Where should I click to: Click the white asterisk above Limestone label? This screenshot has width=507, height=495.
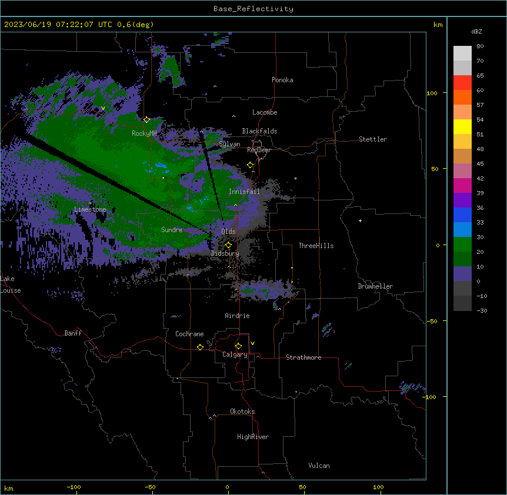(90, 203)
